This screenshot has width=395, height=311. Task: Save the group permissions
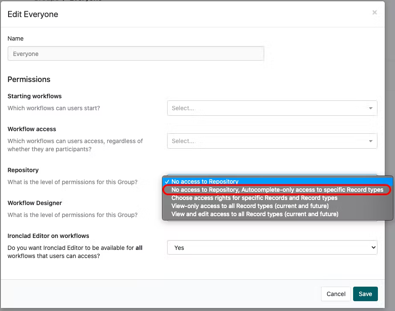coord(365,294)
